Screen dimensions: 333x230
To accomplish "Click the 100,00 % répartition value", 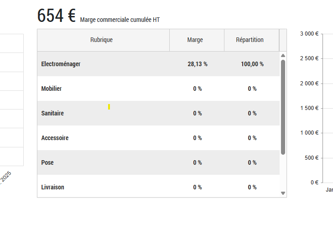I will coord(252,64).
